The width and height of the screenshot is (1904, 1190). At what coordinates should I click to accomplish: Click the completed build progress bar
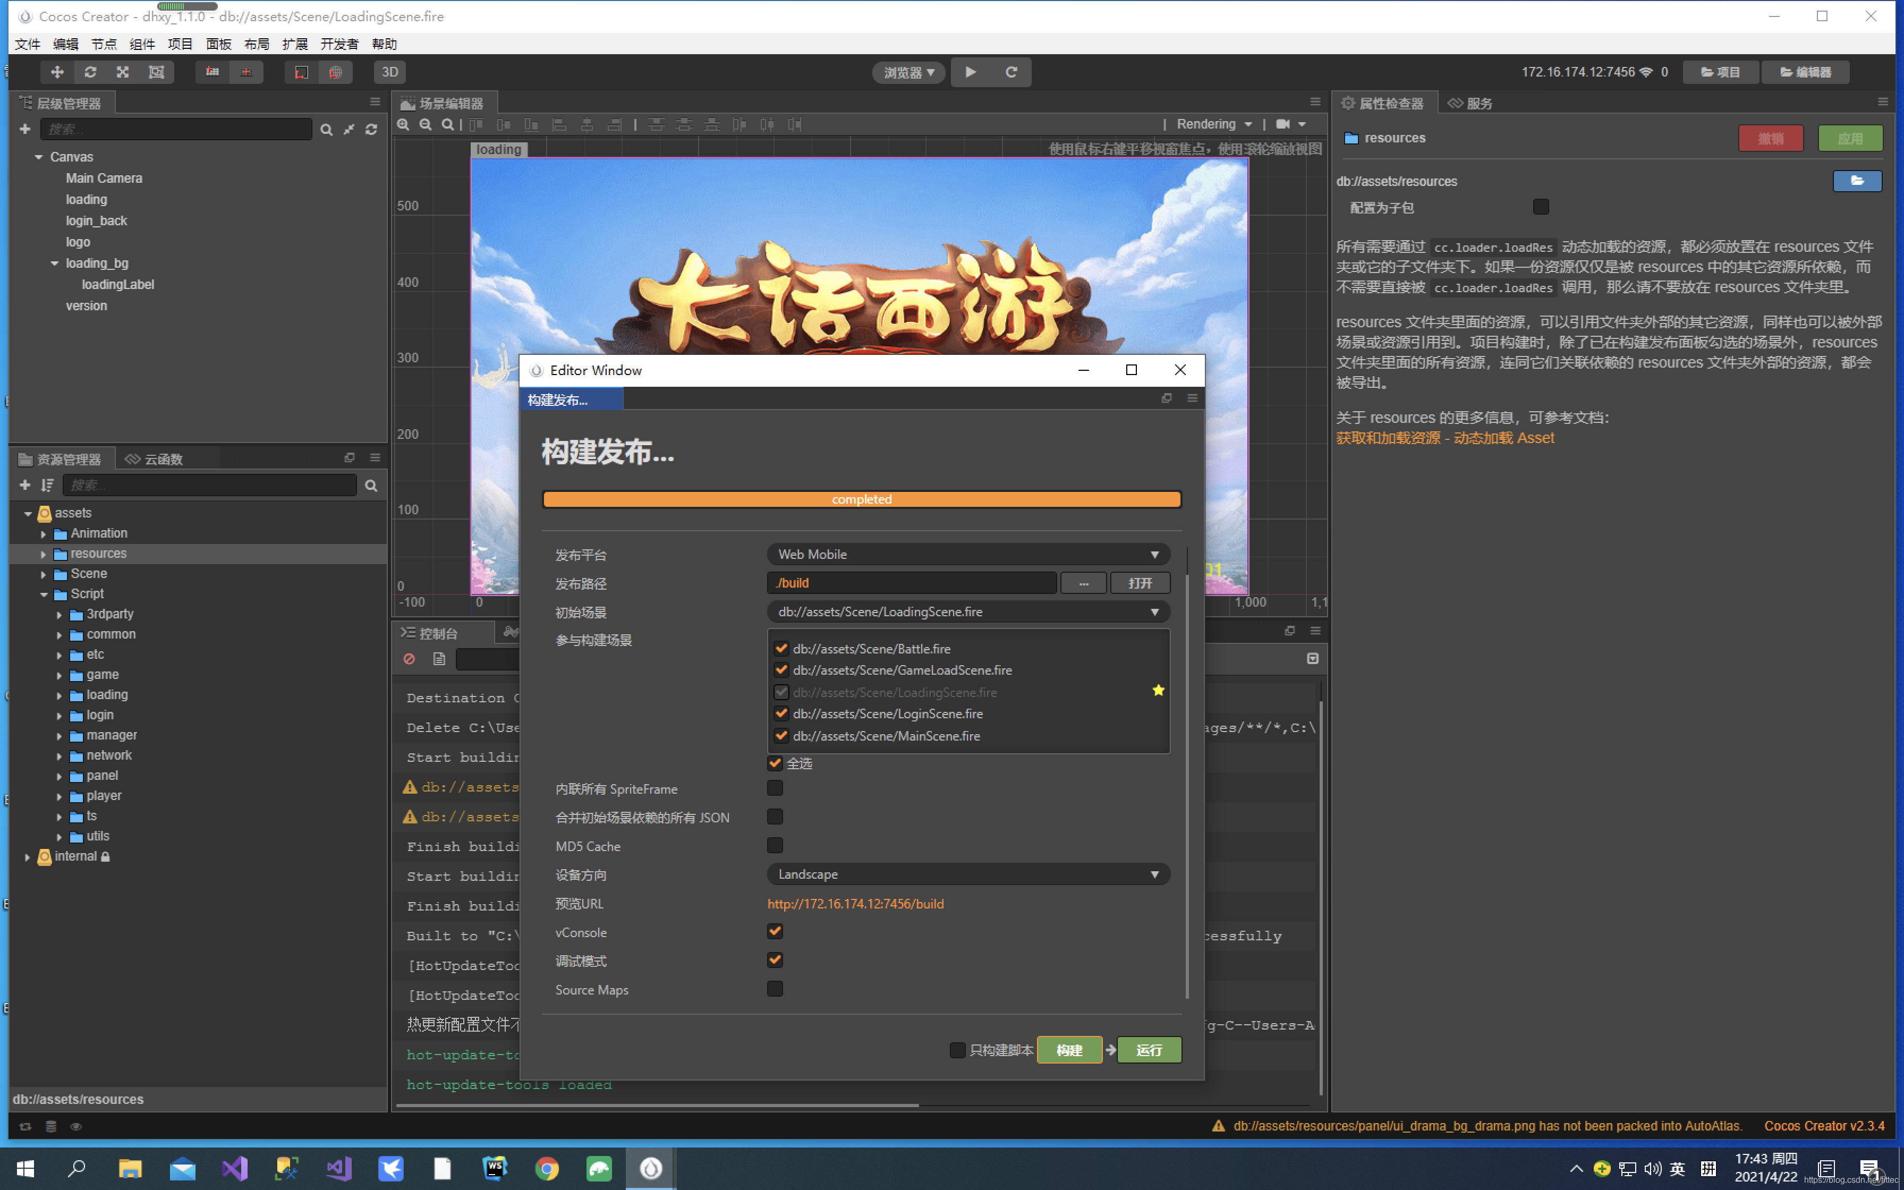pyautogui.click(x=862, y=499)
